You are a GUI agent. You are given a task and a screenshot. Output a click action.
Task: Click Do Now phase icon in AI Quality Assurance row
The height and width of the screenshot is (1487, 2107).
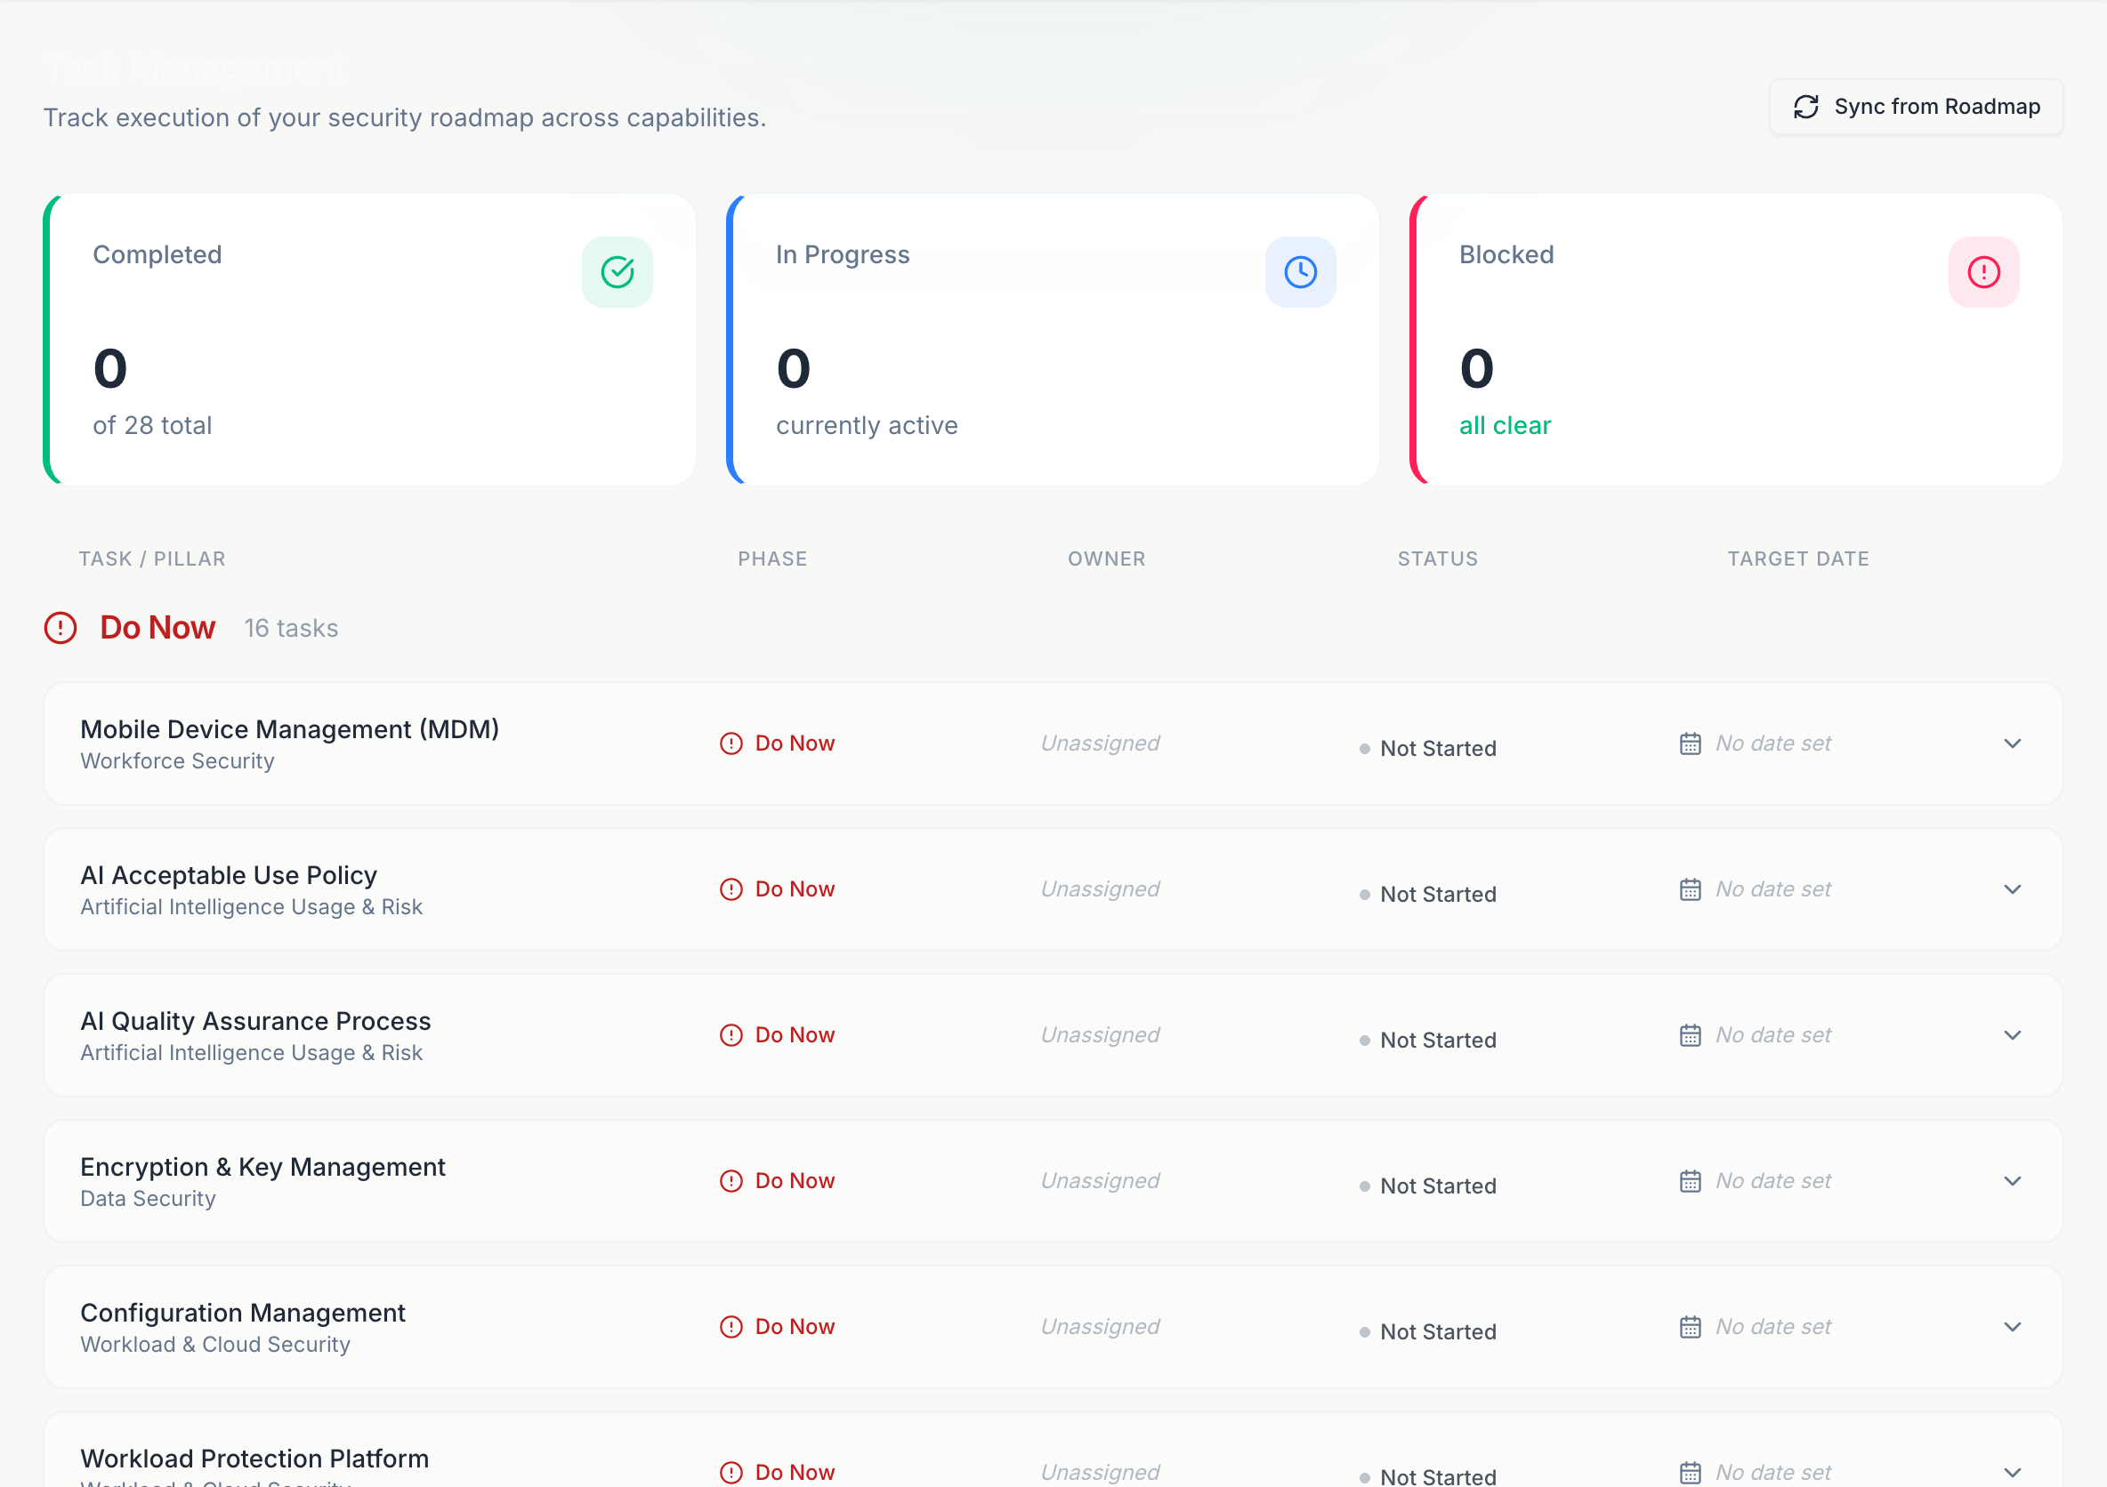point(731,1036)
